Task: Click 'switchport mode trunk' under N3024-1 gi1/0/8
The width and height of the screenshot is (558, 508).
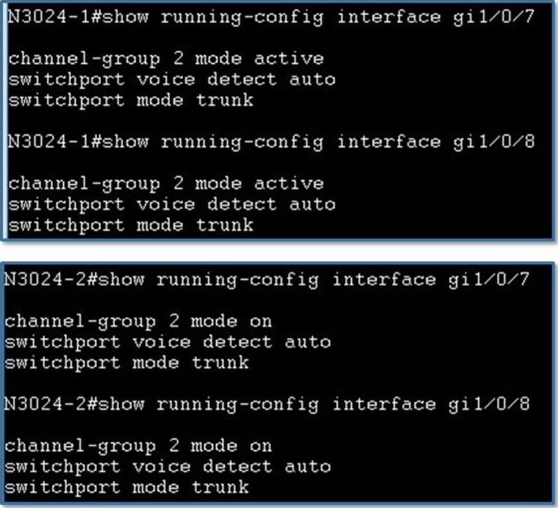Action: (131, 225)
